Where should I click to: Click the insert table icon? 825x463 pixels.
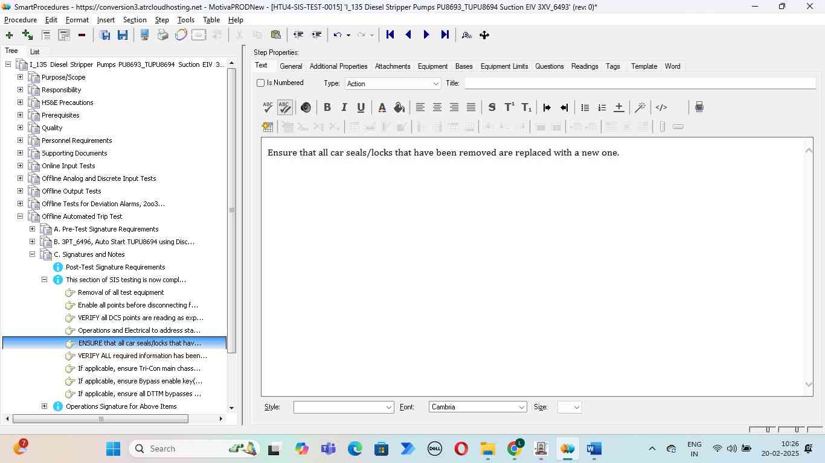[x=268, y=127]
